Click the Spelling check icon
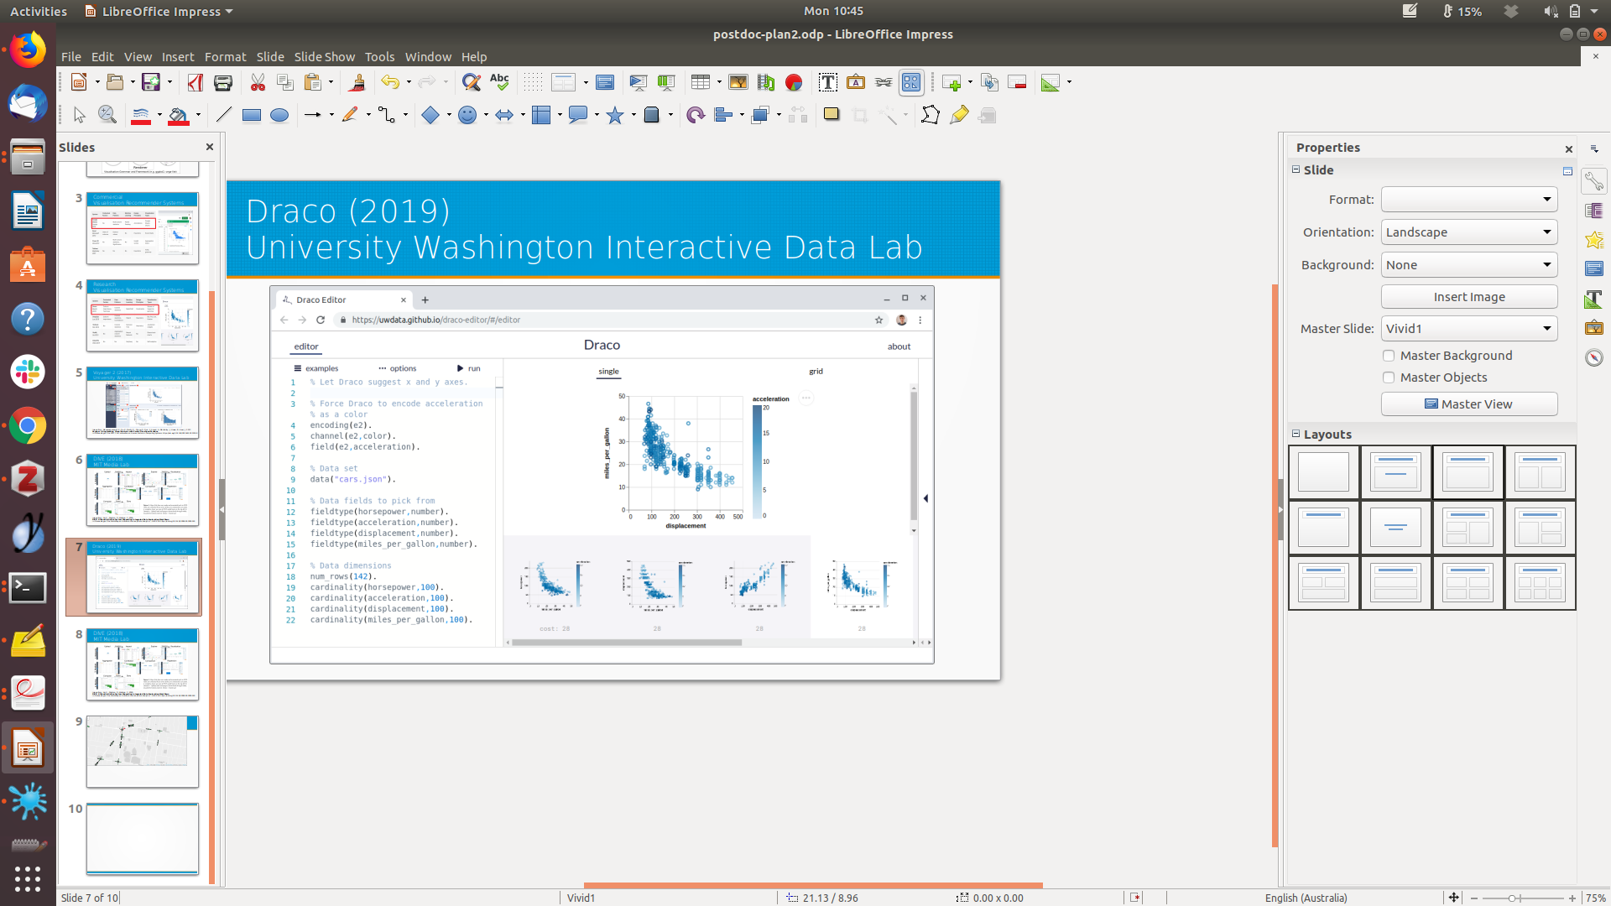 click(499, 82)
